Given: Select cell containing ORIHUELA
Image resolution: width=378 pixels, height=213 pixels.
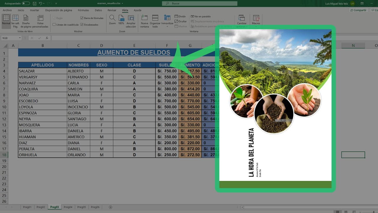Looking at the screenshot, I should tap(43, 155).
